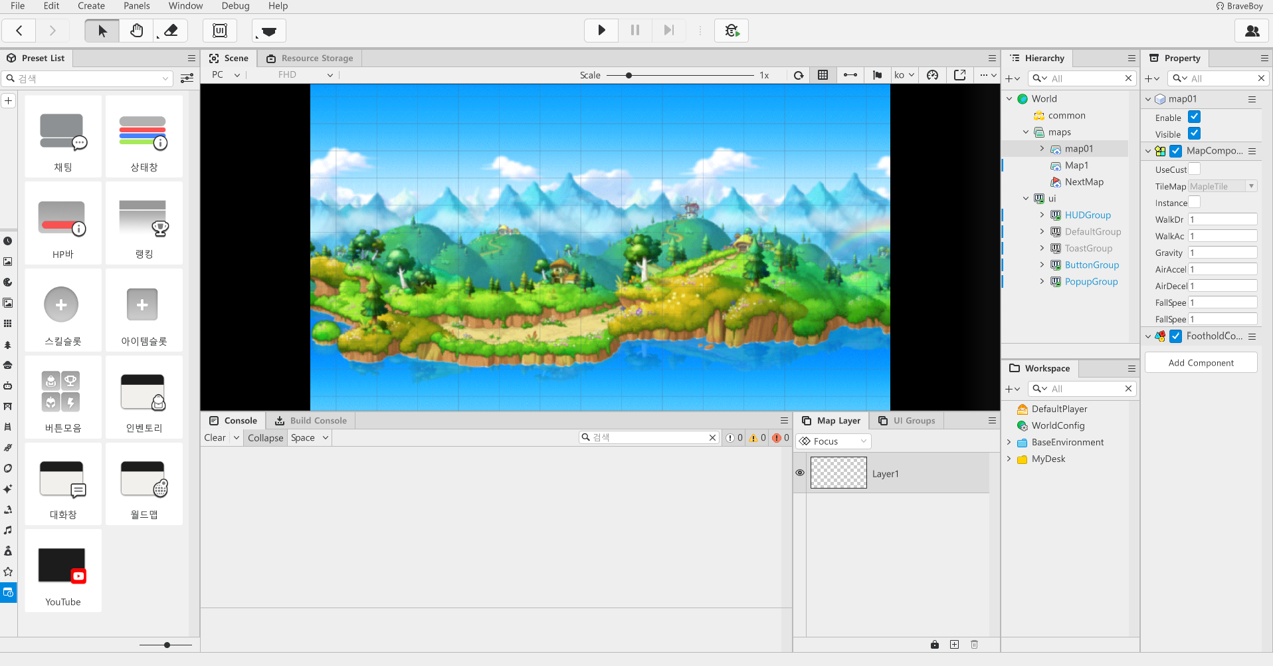The width and height of the screenshot is (1273, 666).
Task: Click the Scene flag icon
Action: 877,75
